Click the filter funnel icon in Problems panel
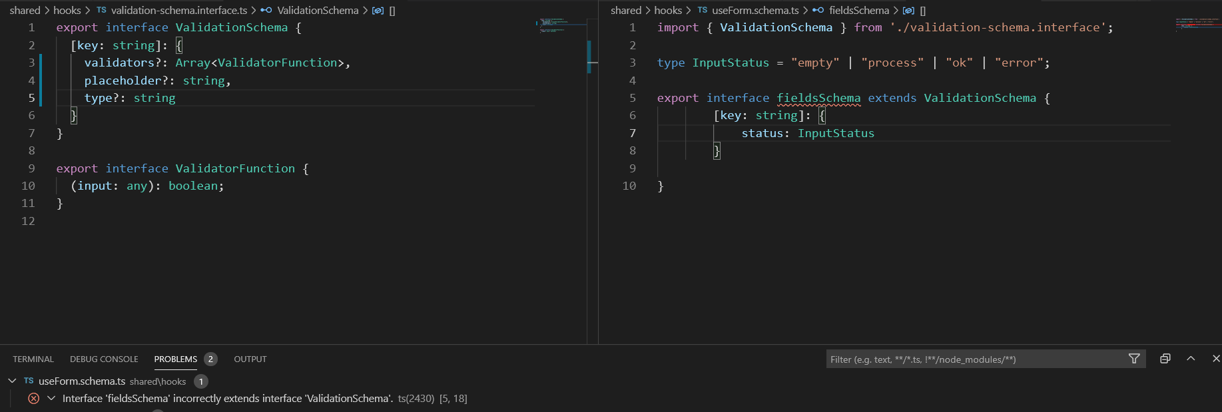 (x=1134, y=359)
